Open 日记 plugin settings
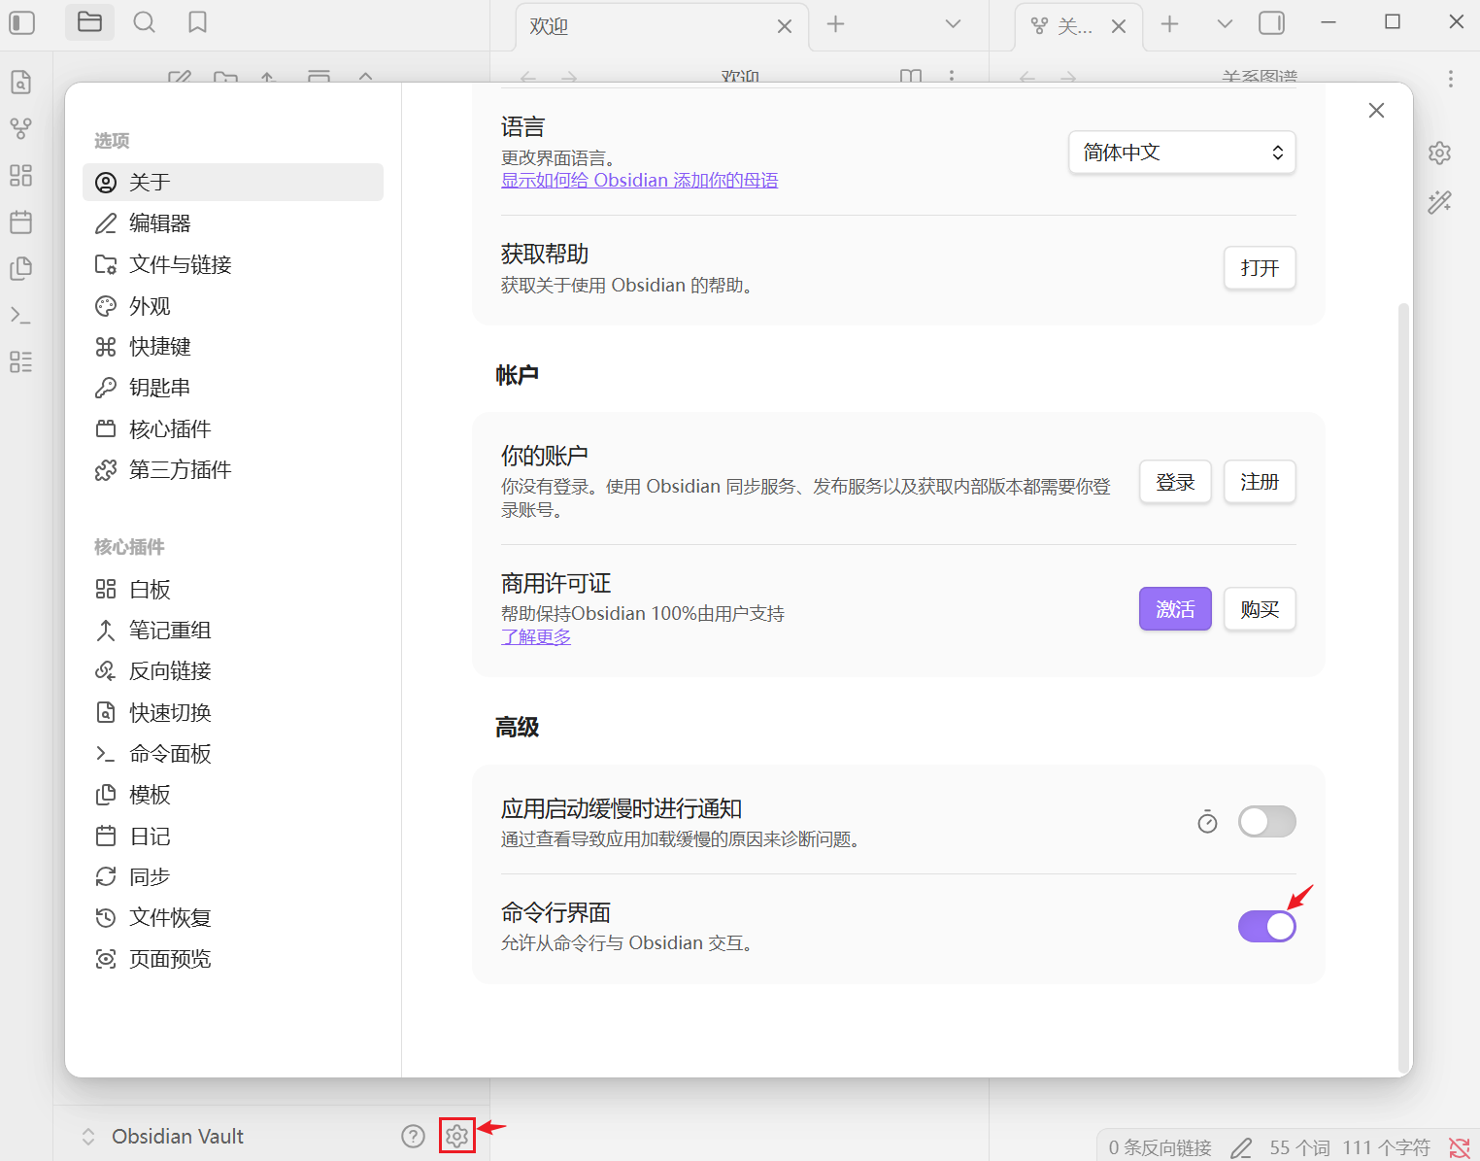The image size is (1480, 1161). coord(233,837)
